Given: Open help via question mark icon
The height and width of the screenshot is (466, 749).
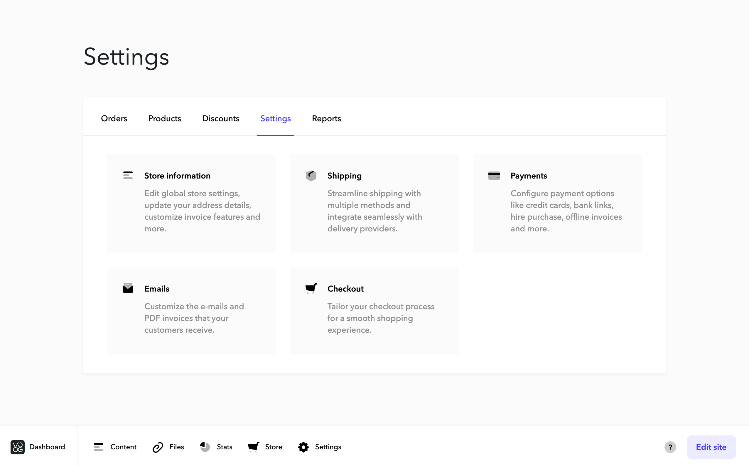Looking at the screenshot, I should point(670,447).
